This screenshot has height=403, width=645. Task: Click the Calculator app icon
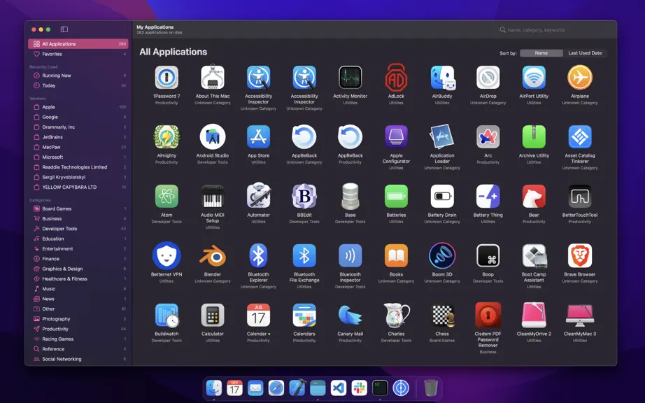(213, 316)
